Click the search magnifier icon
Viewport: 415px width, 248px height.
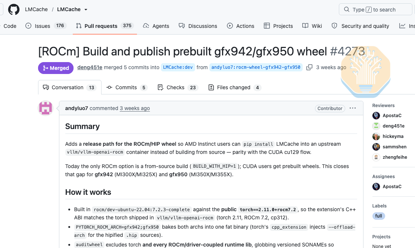point(346,10)
